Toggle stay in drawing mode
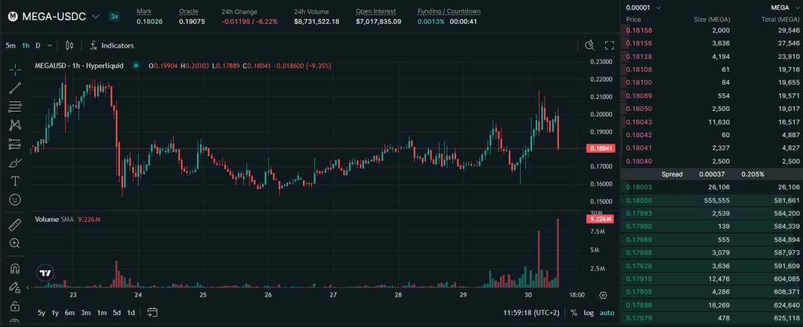This screenshot has height=327, width=803. pos(15,287)
